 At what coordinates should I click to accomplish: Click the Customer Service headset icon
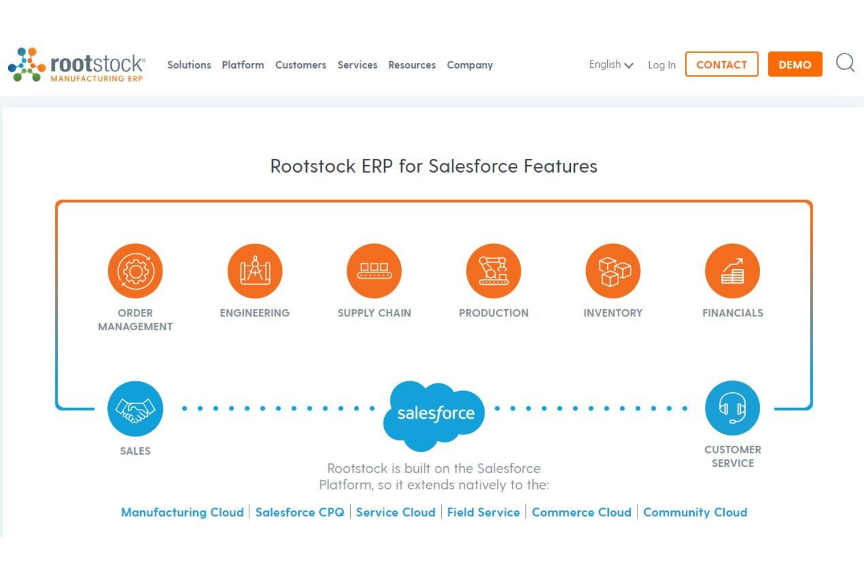coord(733,408)
